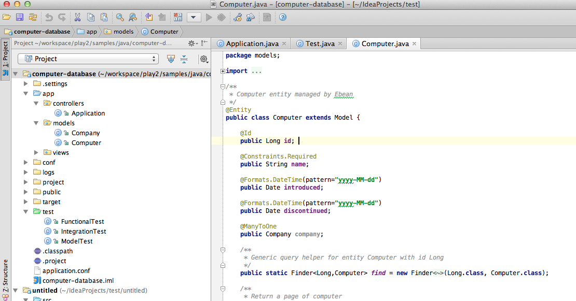Viewport: 576px width, 301px height.
Task: Click the Paste clipboard icon
Action: click(x=104, y=17)
